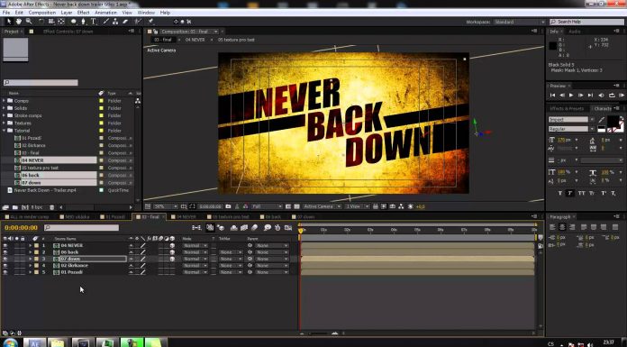
Task: Open viewer resolution Full dropdown
Action: 267,206
